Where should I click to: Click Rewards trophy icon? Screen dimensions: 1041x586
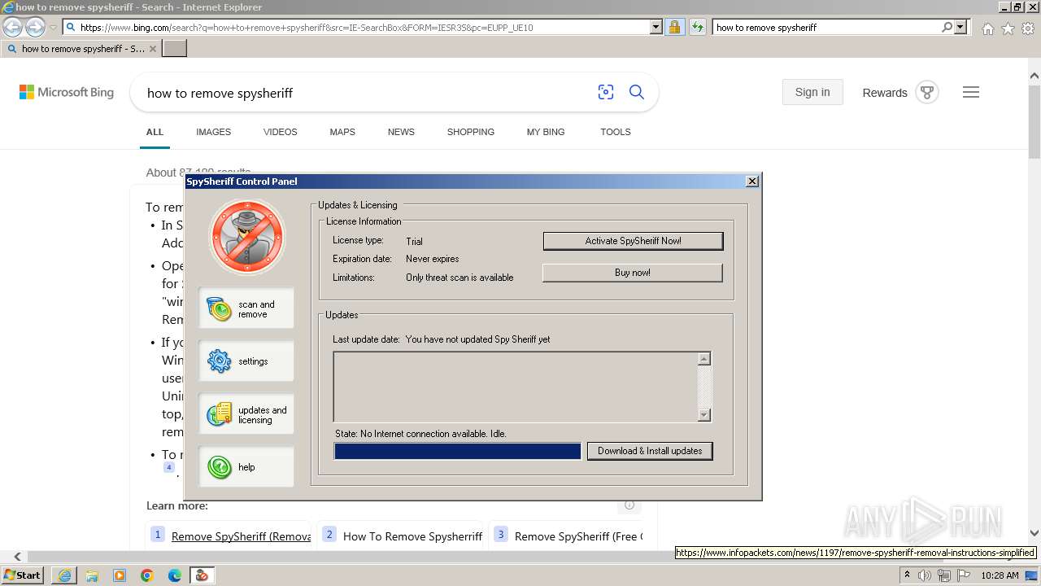[x=927, y=92]
